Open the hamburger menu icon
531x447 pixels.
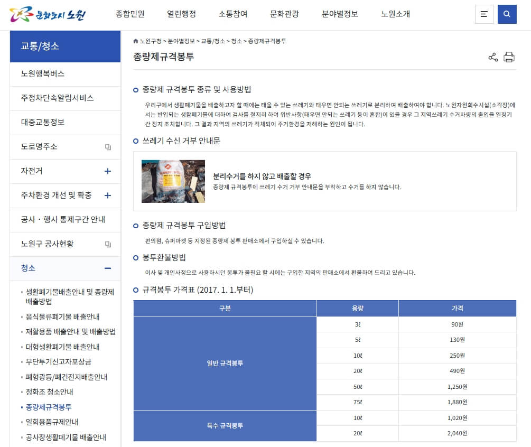click(484, 14)
